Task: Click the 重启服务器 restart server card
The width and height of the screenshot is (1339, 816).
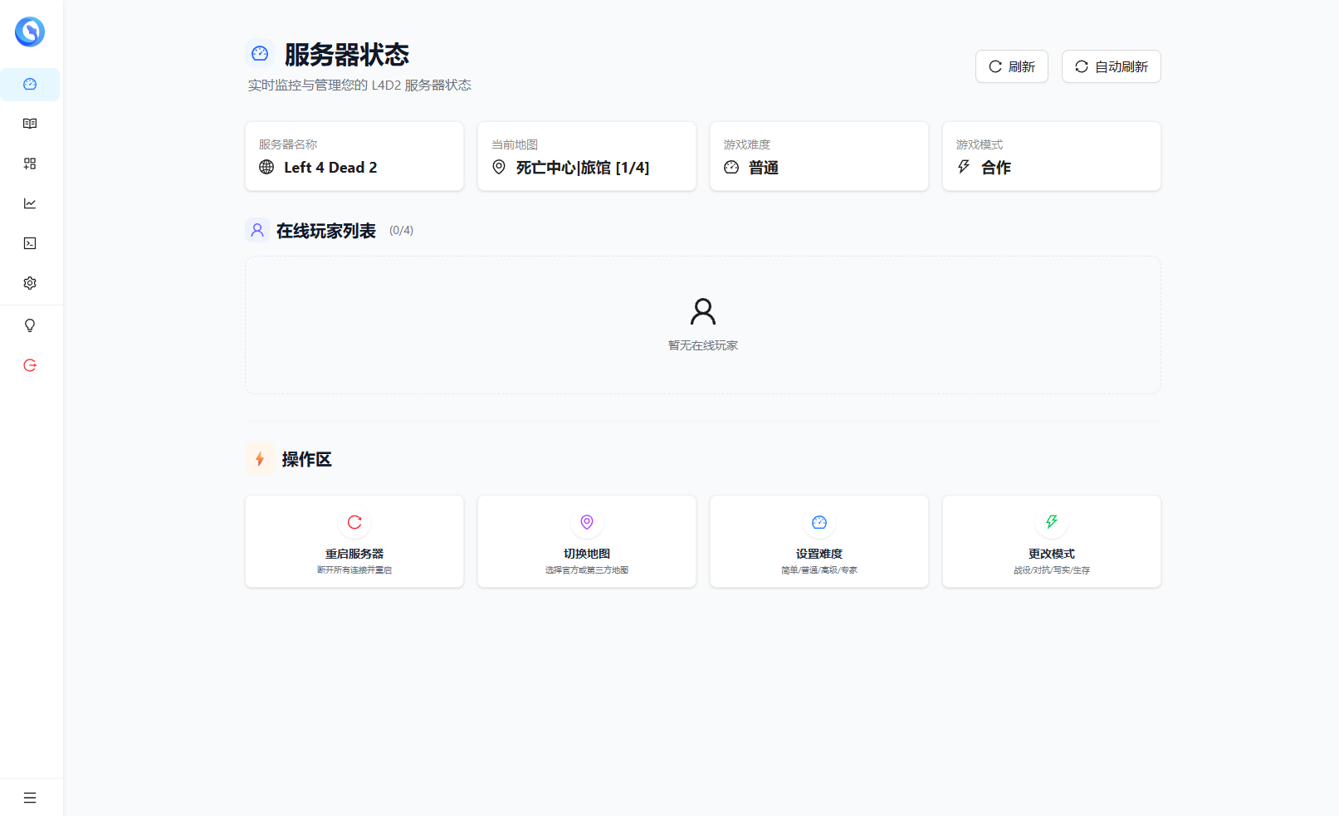Action: (354, 541)
